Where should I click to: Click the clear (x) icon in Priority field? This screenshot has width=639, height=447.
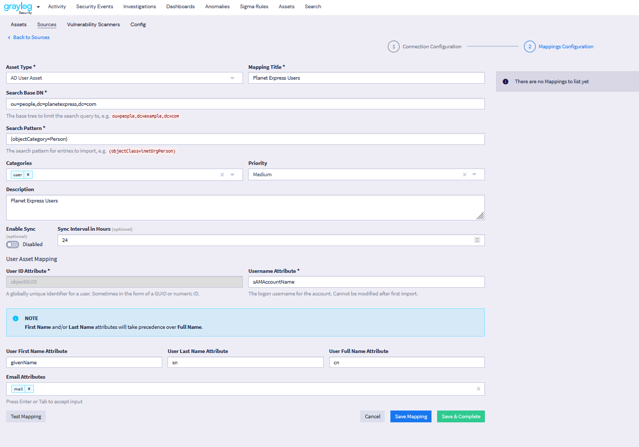pos(464,174)
